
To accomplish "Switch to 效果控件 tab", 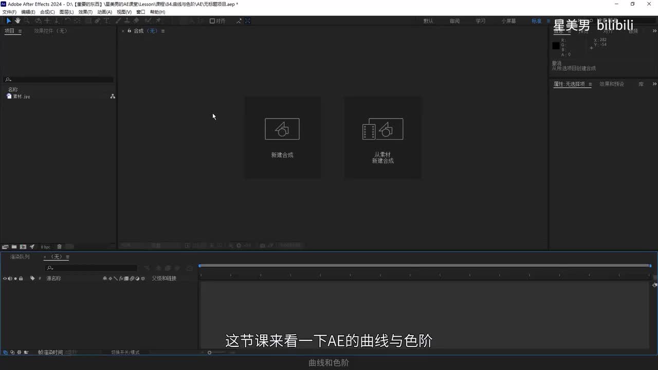I will pyautogui.click(x=50, y=31).
